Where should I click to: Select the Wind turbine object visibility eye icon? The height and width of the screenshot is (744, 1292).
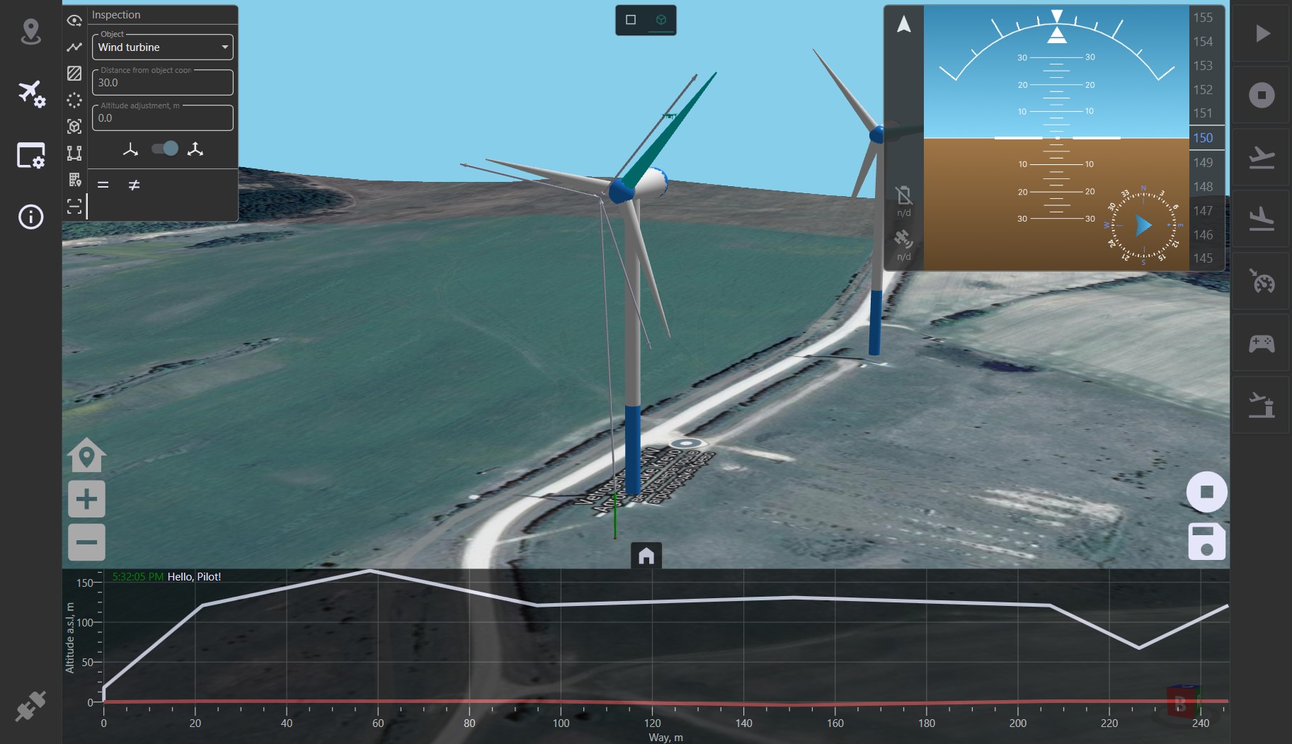pyautogui.click(x=74, y=21)
